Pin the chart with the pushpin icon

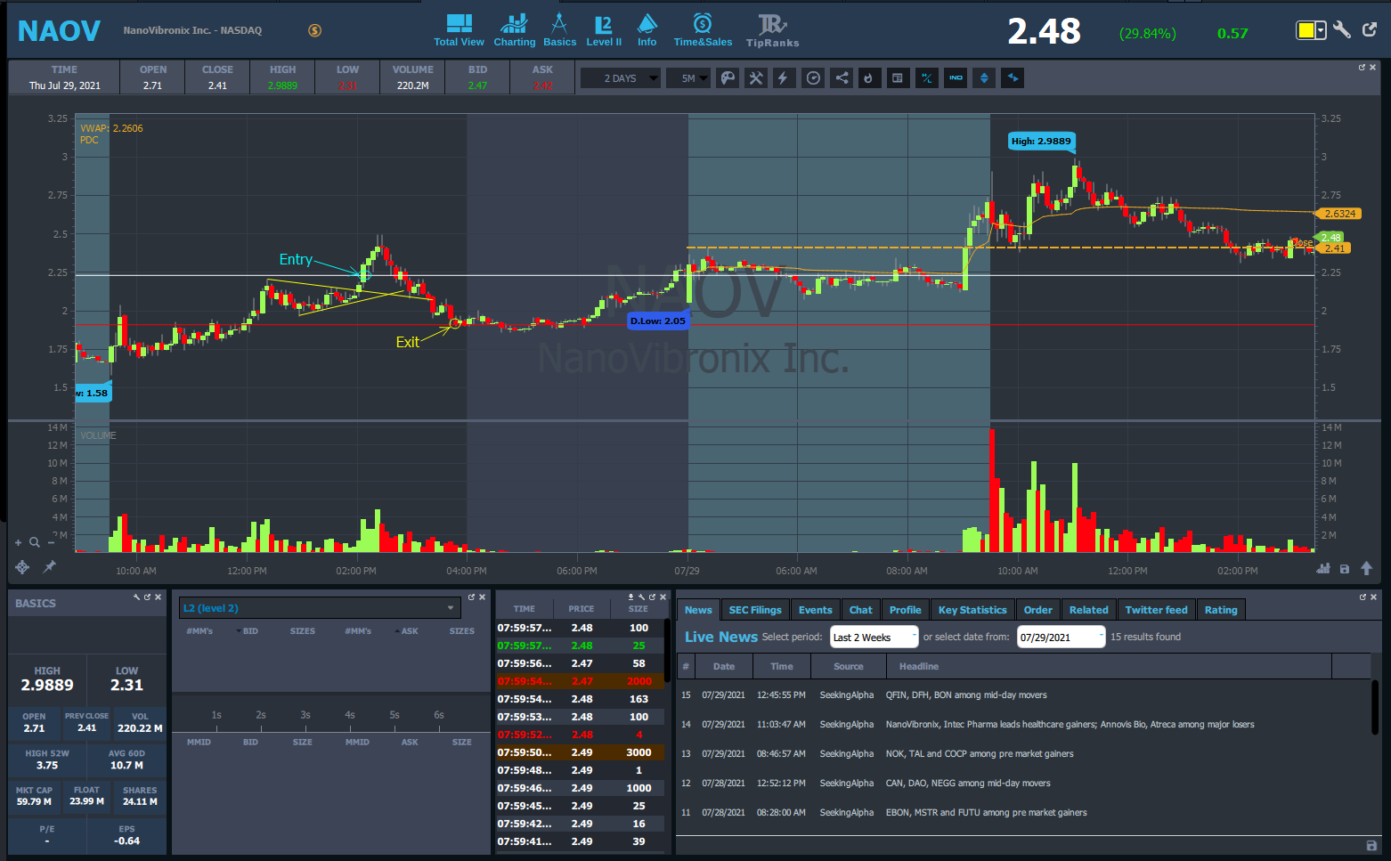coord(50,566)
